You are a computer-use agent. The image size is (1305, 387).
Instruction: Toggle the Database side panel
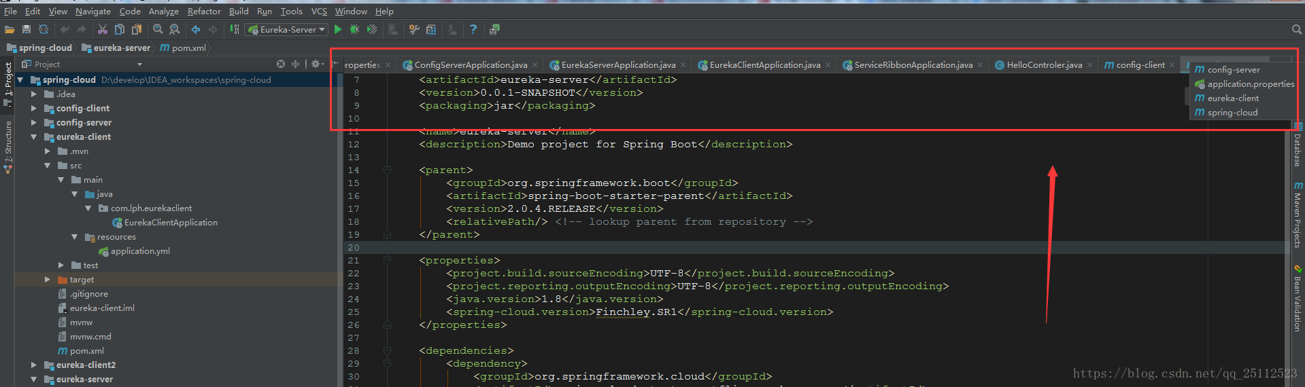[x=1298, y=145]
